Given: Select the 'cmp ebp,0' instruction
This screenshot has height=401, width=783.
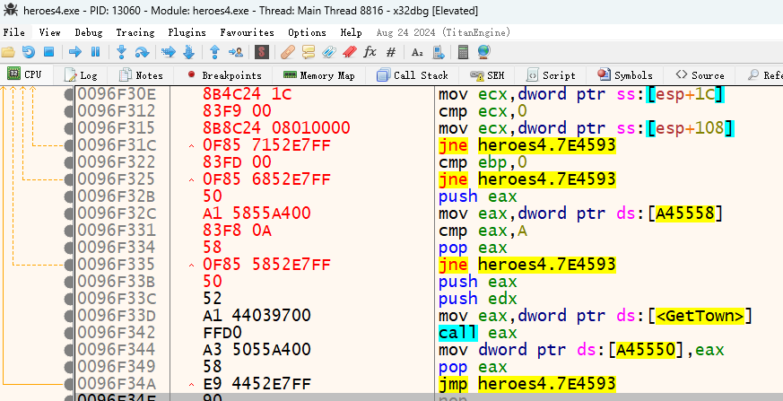Looking at the screenshot, I should point(483,162).
